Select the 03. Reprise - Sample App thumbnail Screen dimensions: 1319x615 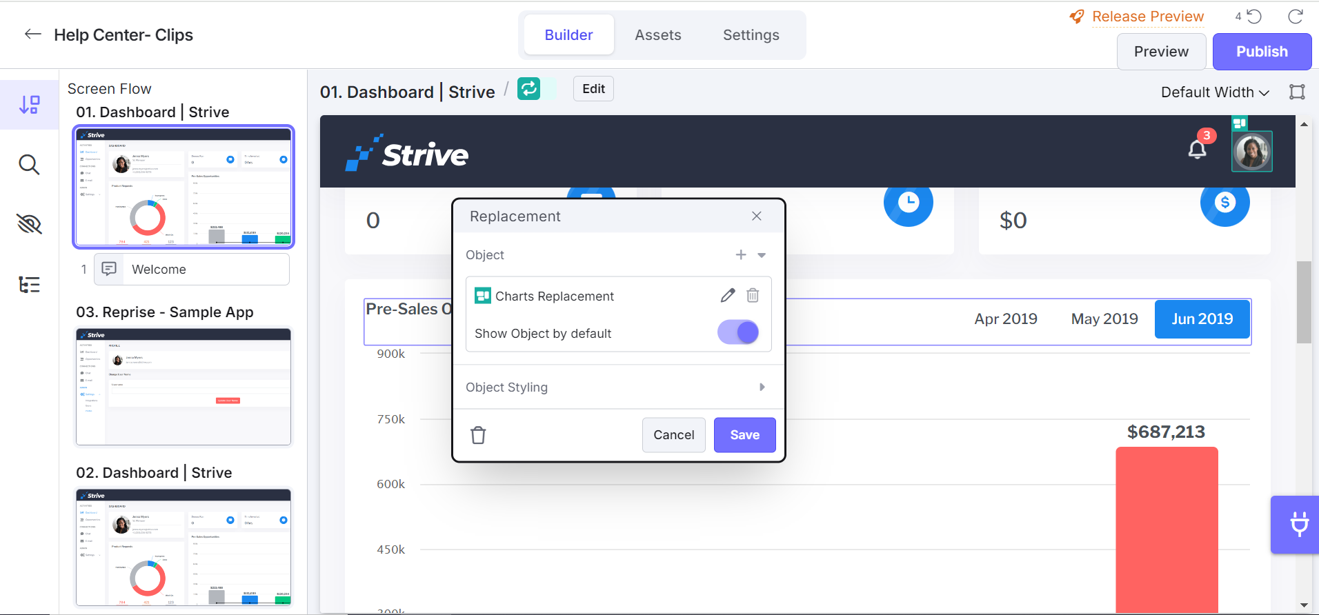point(184,387)
